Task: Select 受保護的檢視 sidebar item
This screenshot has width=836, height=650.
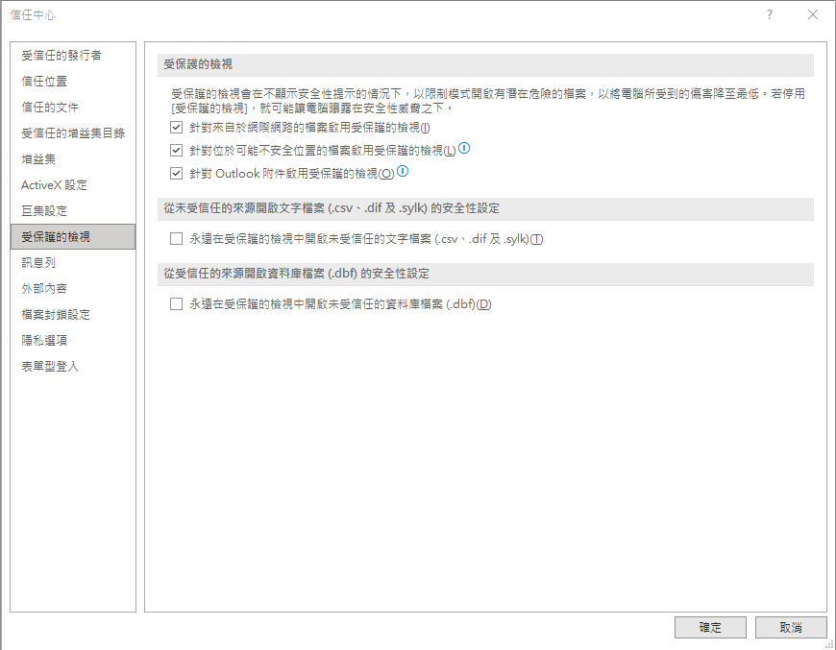Action: pyautogui.click(x=73, y=236)
